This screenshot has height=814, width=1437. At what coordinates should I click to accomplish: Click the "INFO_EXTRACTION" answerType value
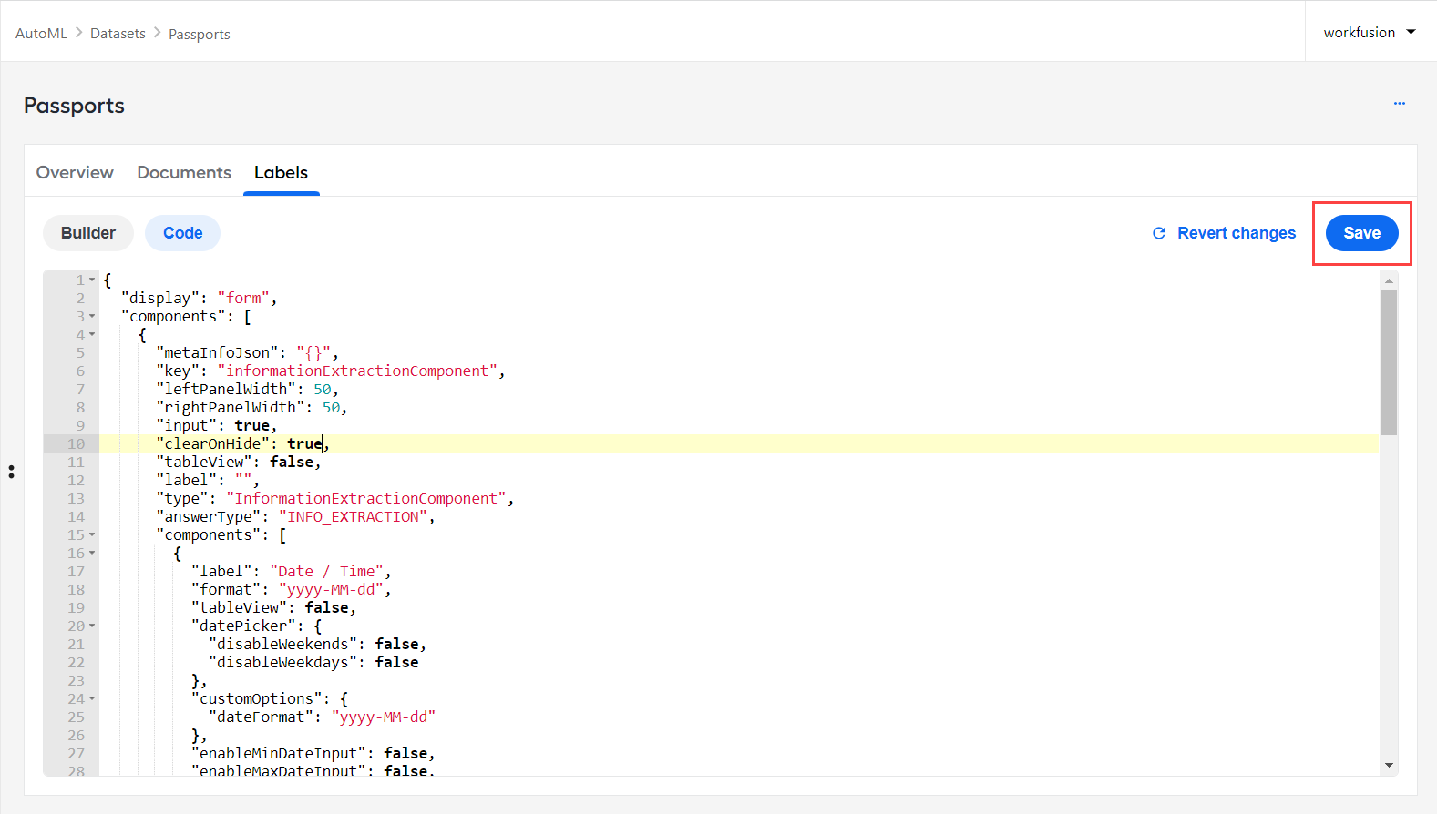point(353,516)
